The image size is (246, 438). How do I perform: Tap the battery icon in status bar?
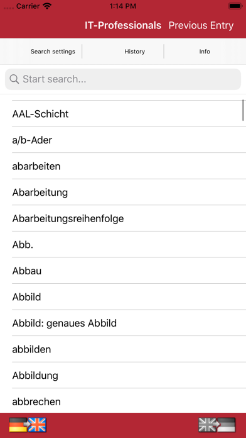pyautogui.click(x=235, y=6)
